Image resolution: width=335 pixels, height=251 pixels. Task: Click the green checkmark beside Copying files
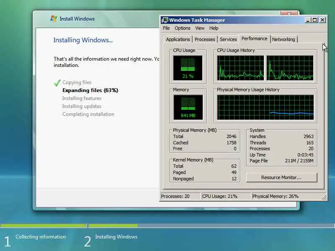pyautogui.click(x=57, y=83)
